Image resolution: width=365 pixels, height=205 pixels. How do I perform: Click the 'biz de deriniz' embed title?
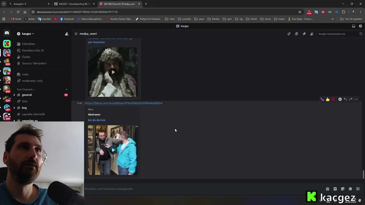coord(97,120)
